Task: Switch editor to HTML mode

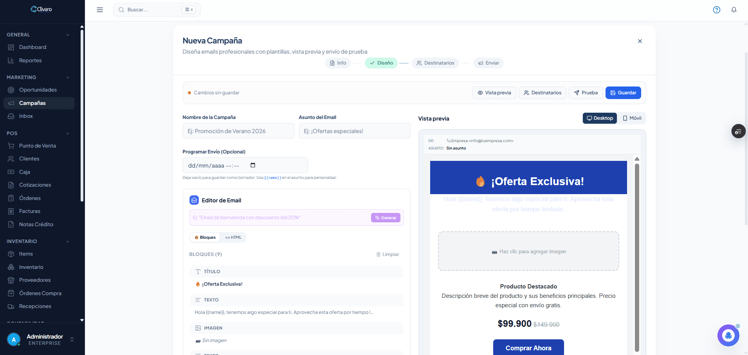Action: 233,238
